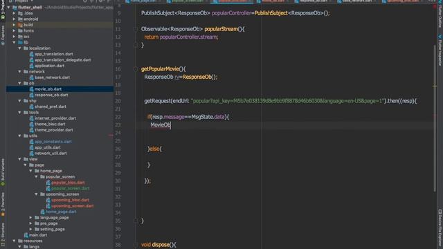443x249 pixels.
Task: Open movie_ob.dart file icon in project tree
Action: tap(31, 89)
